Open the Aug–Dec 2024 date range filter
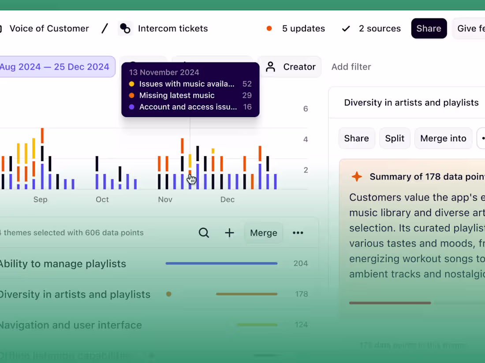This screenshot has height=363, width=485. click(x=56, y=67)
